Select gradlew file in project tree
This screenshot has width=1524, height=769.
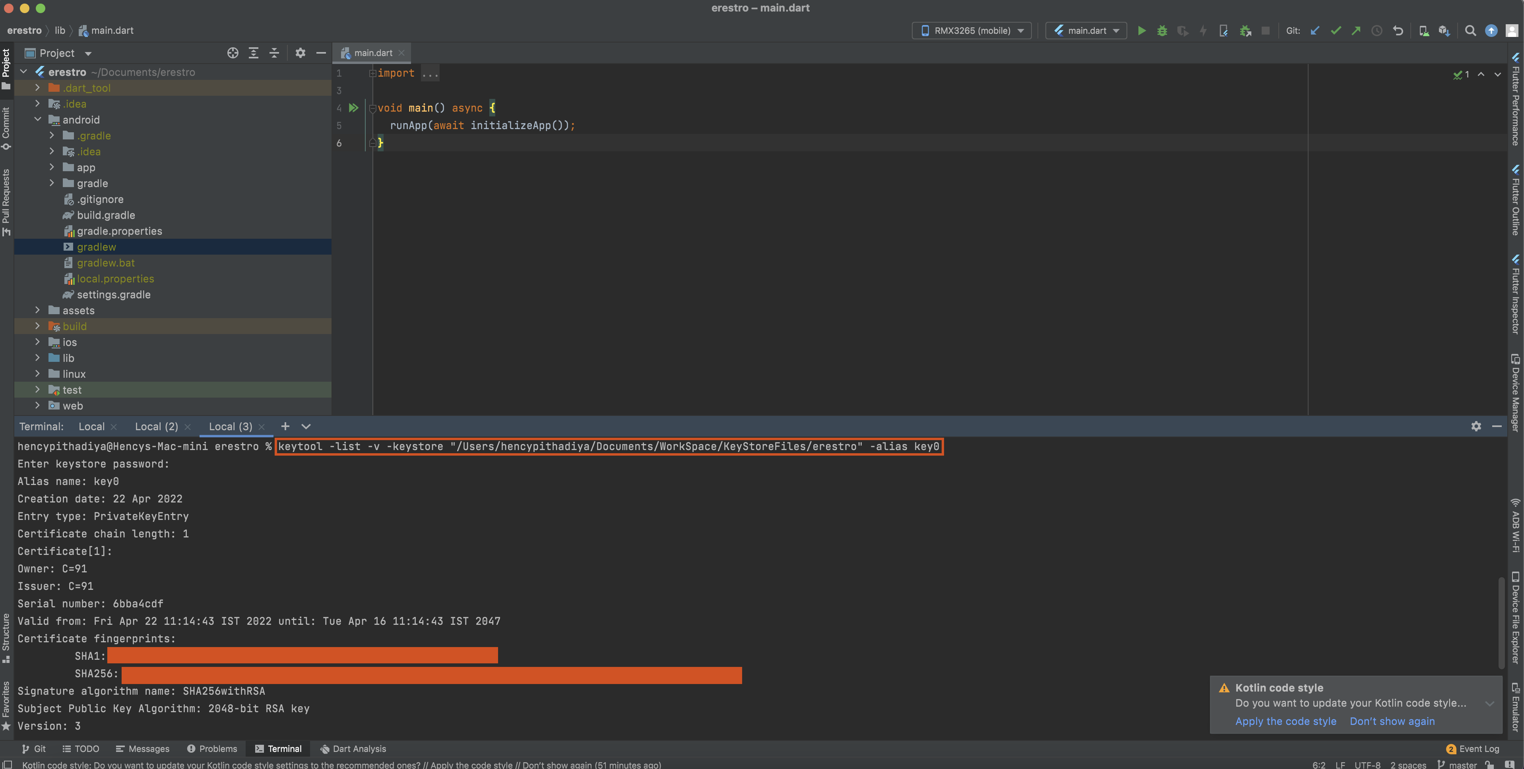pyautogui.click(x=97, y=247)
